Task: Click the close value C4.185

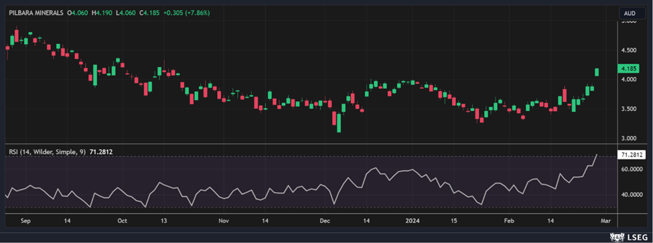Action: pyautogui.click(x=150, y=13)
